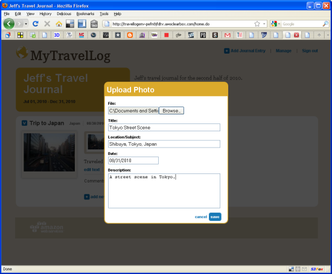Click the search magnifier in Google box
Screen dimensions: 332x274
point(325,24)
